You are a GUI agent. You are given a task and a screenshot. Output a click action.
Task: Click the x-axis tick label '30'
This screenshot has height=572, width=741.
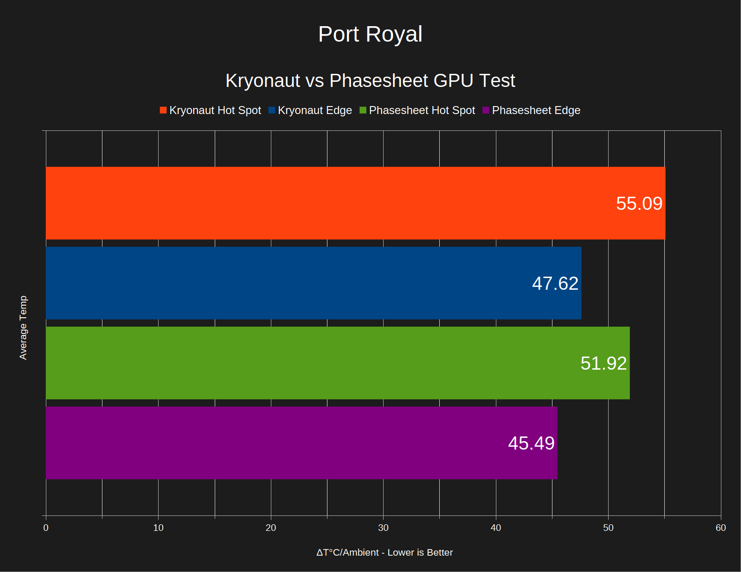[x=383, y=528]
